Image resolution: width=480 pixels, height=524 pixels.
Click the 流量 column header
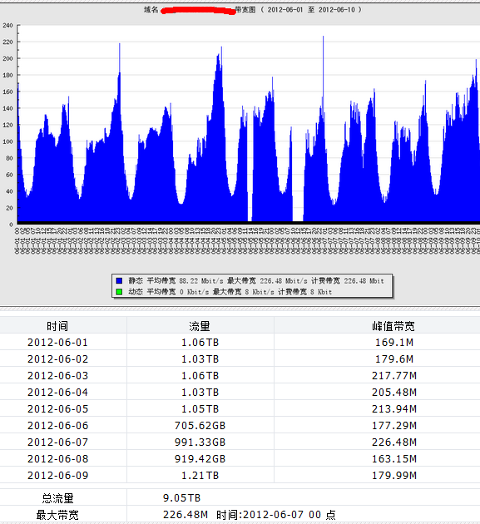click(200, 326)
